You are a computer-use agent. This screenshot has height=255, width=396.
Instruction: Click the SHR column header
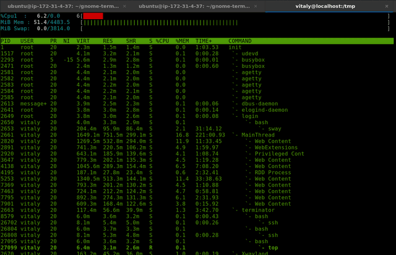click(x=131, y=41)
